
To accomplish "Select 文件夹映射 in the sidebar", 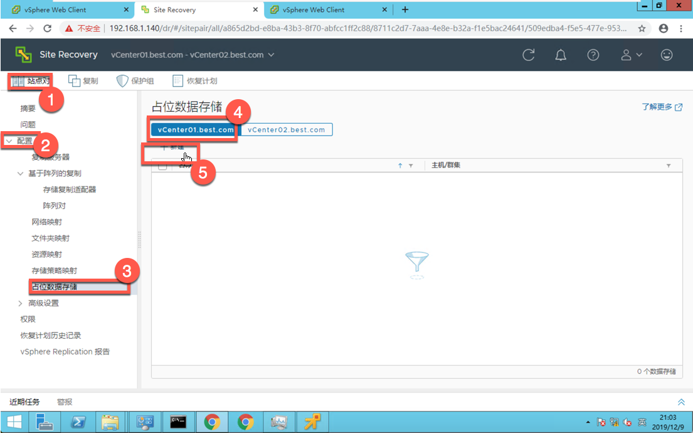I will pyautogui.click(x=50, y=238).
